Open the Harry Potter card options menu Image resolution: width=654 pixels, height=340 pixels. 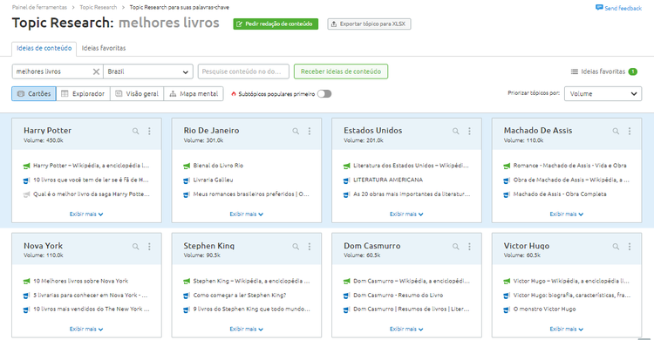pyautogui.click(x=149, y=131)
